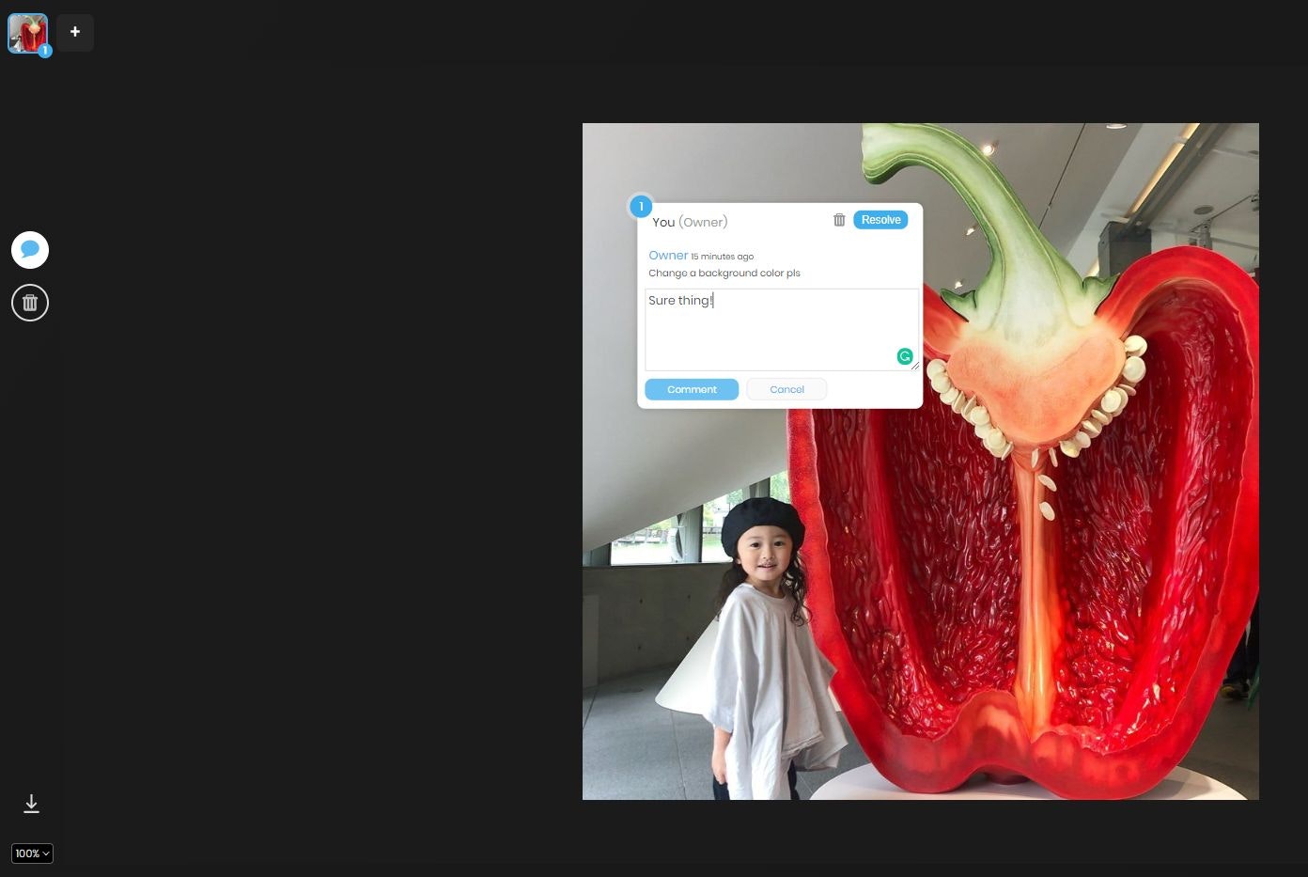Select comment pin marker 1 on the image

(641, 206)
